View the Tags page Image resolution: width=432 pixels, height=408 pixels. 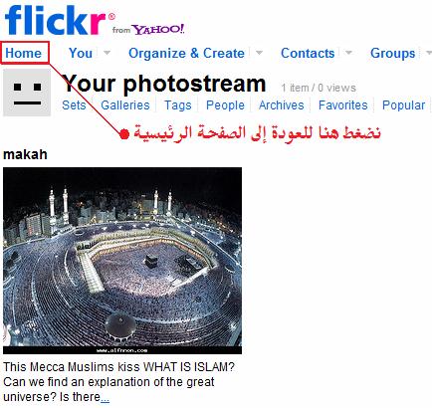click(x=178, y=105)
